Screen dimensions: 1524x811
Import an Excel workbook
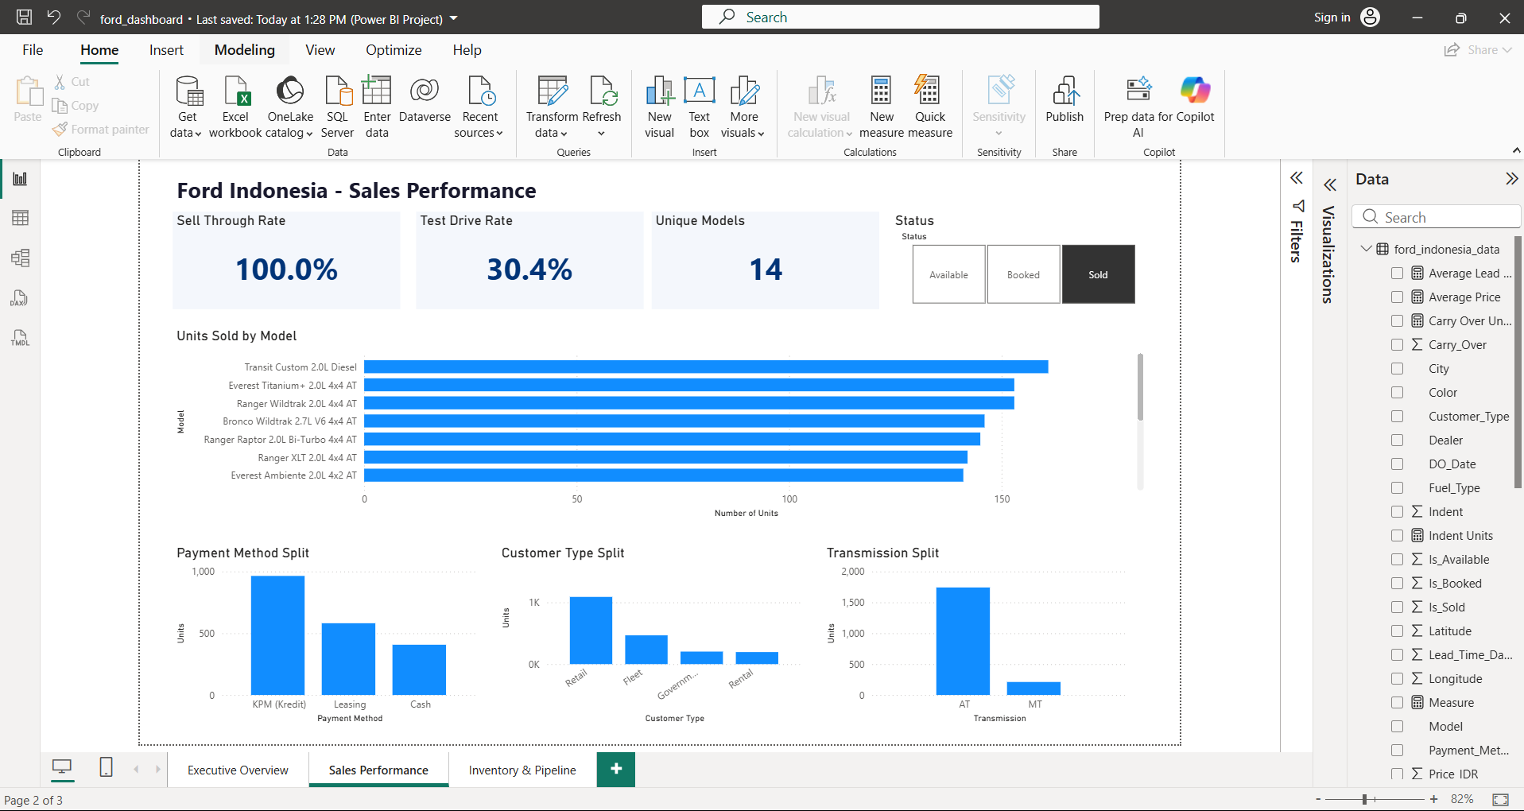[236, 107]
